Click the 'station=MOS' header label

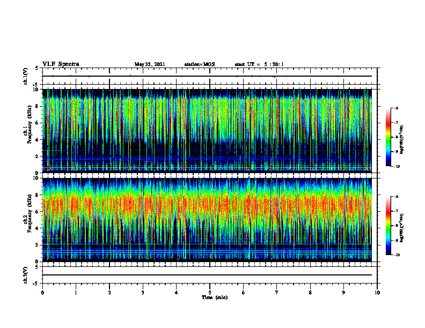pos(200,64)
